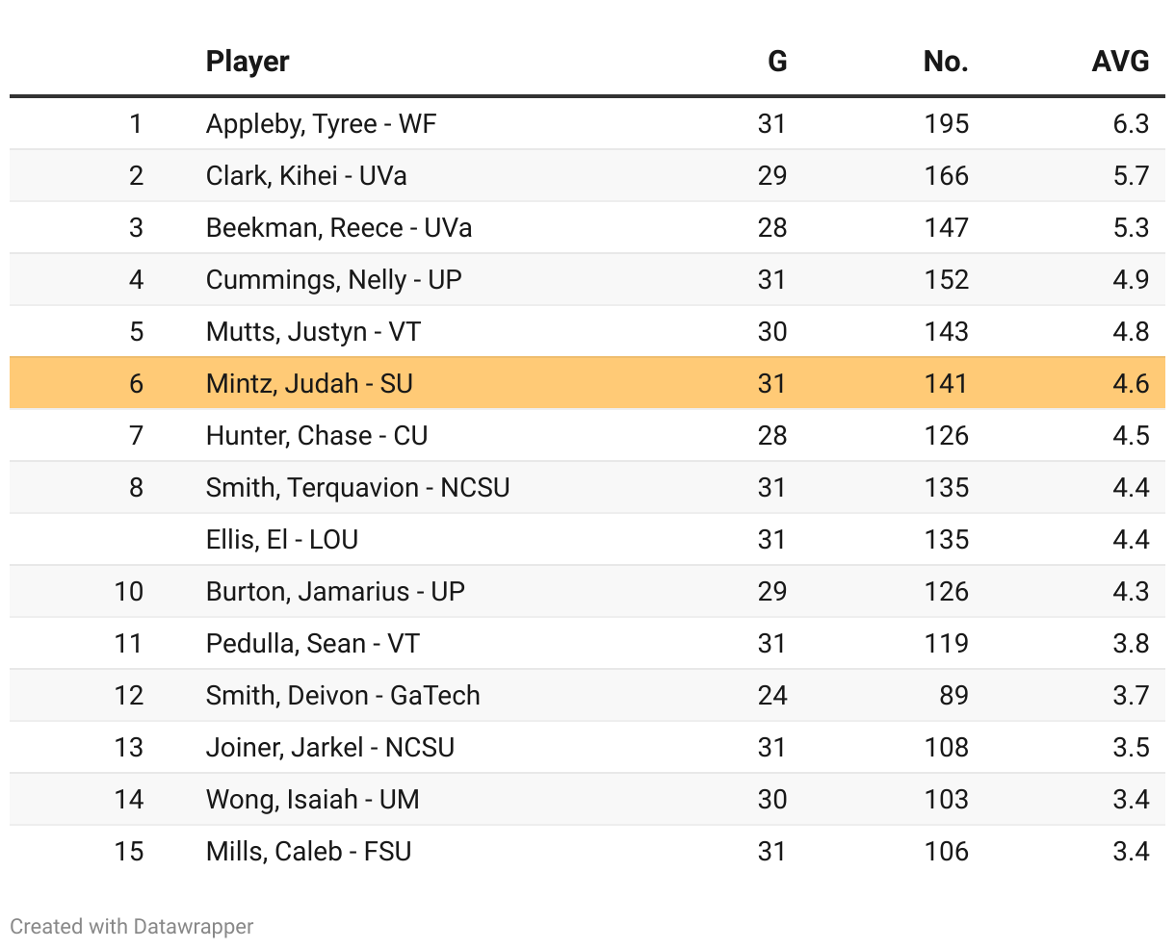The width and height of the screenshot is (1175, 949).
Task: Click Smith, Terquavion - NCSU entry
Action: tap(357, 488)
